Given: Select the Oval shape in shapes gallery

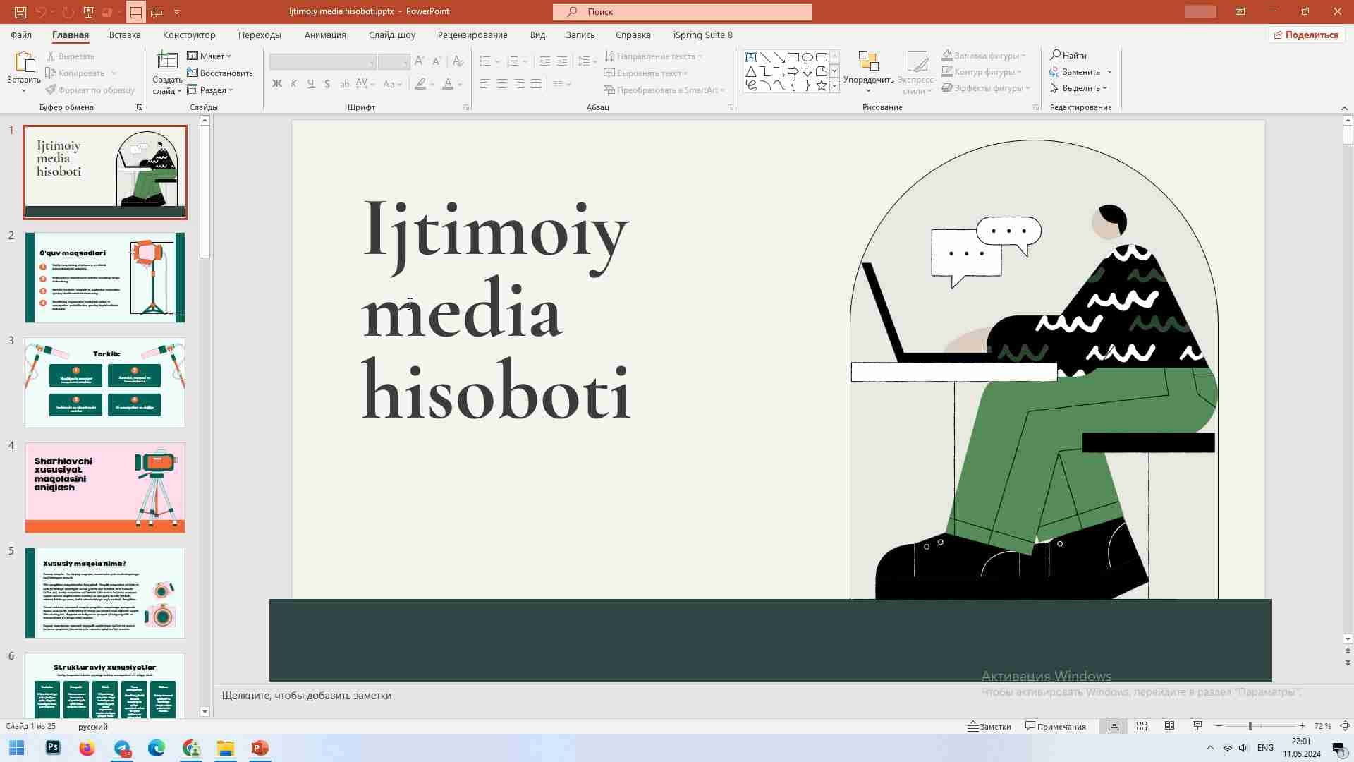Looking at the screenshot, I should pyautogui.click(x=807, y=57).
